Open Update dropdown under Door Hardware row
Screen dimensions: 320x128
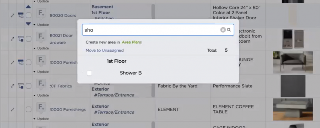41,48
